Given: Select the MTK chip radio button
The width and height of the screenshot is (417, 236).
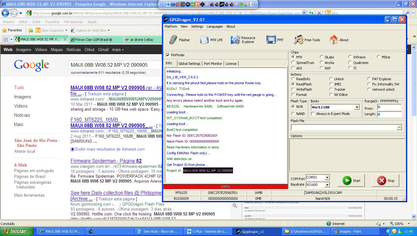Looking at the screenshot, I should pos(293,57).
